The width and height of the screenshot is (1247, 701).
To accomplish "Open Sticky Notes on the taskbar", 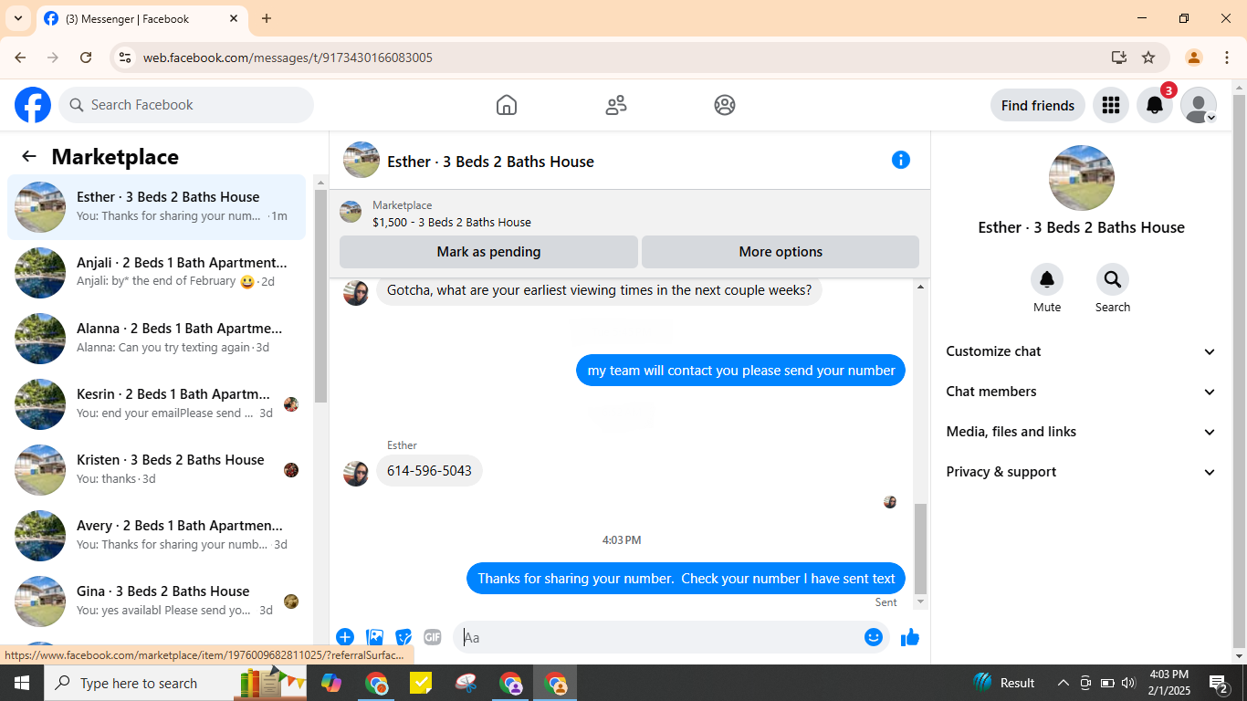I will (x=421, y=683).
